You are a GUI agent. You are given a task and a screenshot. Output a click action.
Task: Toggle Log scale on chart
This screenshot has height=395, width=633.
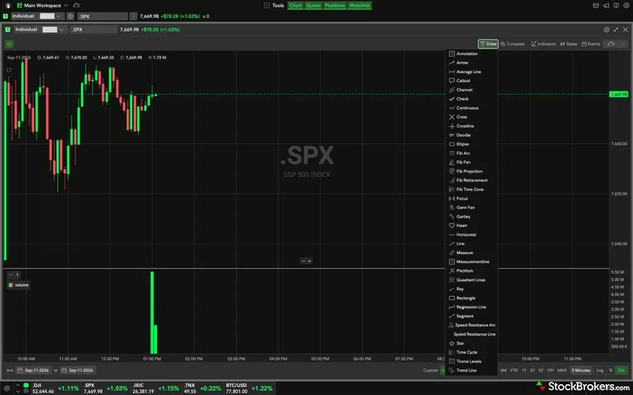(x=600, y=370)
